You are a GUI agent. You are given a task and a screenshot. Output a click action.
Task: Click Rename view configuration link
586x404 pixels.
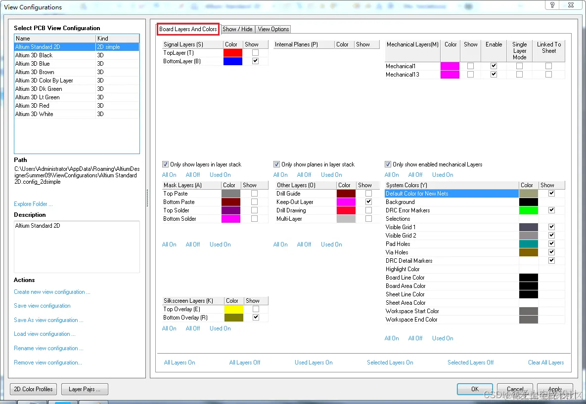pos(48,348)
